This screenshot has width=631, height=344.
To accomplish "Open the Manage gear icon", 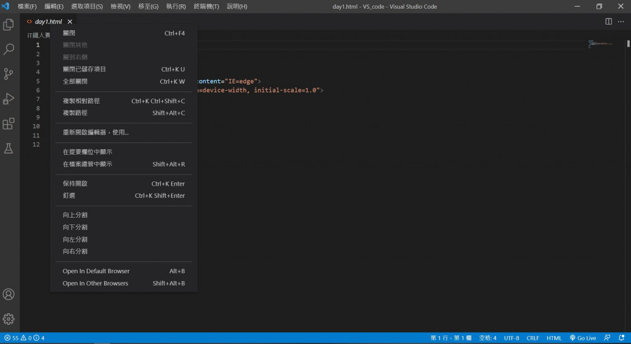I will pyautogui.click(x=9, y=319).
